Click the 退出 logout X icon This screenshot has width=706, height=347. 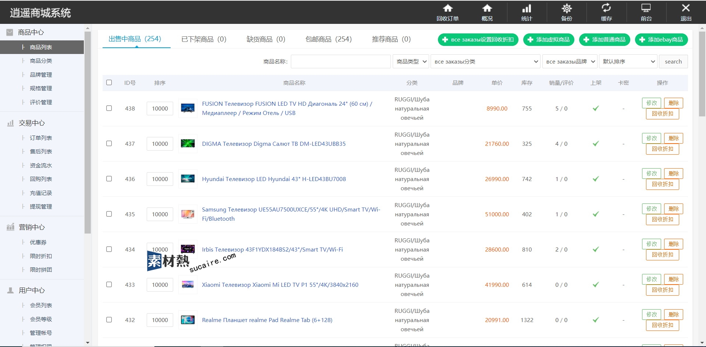pyautogui.click(x=686, y=8)
